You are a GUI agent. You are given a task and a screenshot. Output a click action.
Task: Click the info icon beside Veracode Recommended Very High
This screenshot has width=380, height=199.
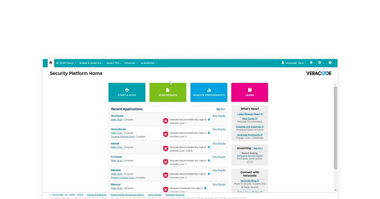click(x=209, y=119)
